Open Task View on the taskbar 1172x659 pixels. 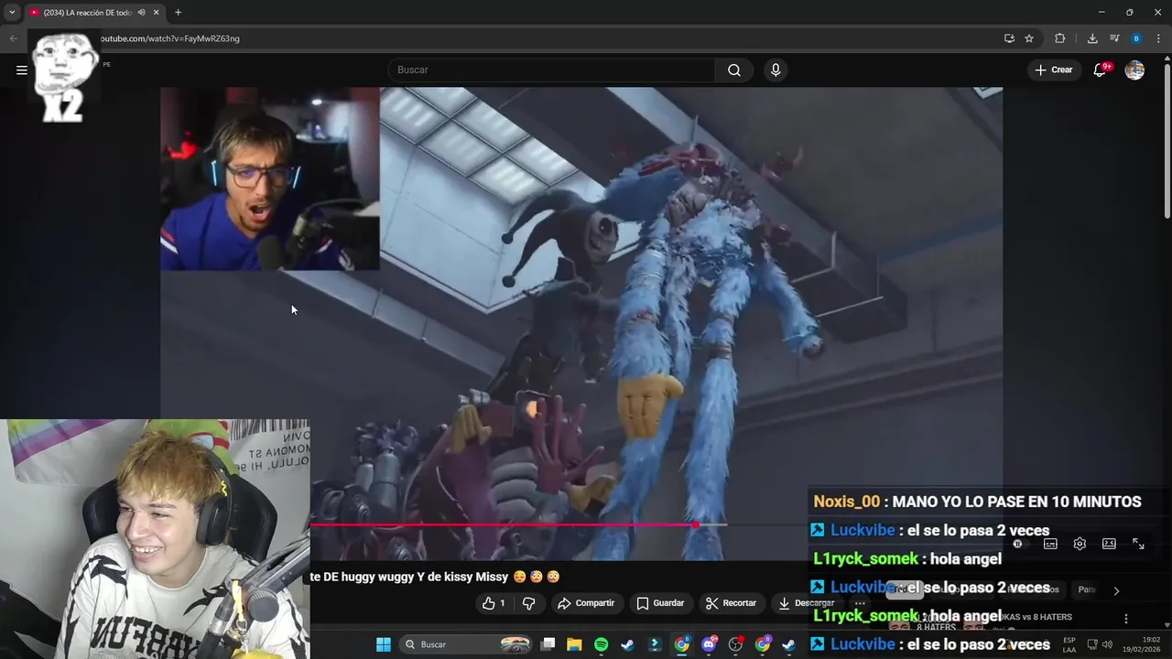[548, 644]
